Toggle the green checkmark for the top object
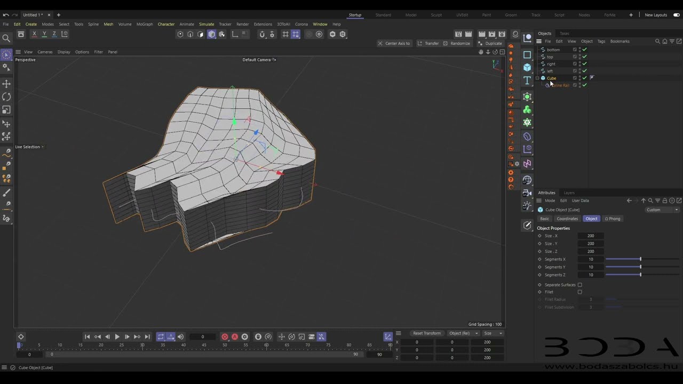Viewport: 683px width, 384px height. point(584,57)
